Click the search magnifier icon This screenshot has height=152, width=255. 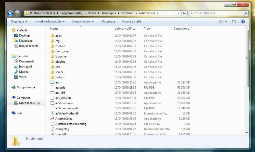(x=245, y=13)
